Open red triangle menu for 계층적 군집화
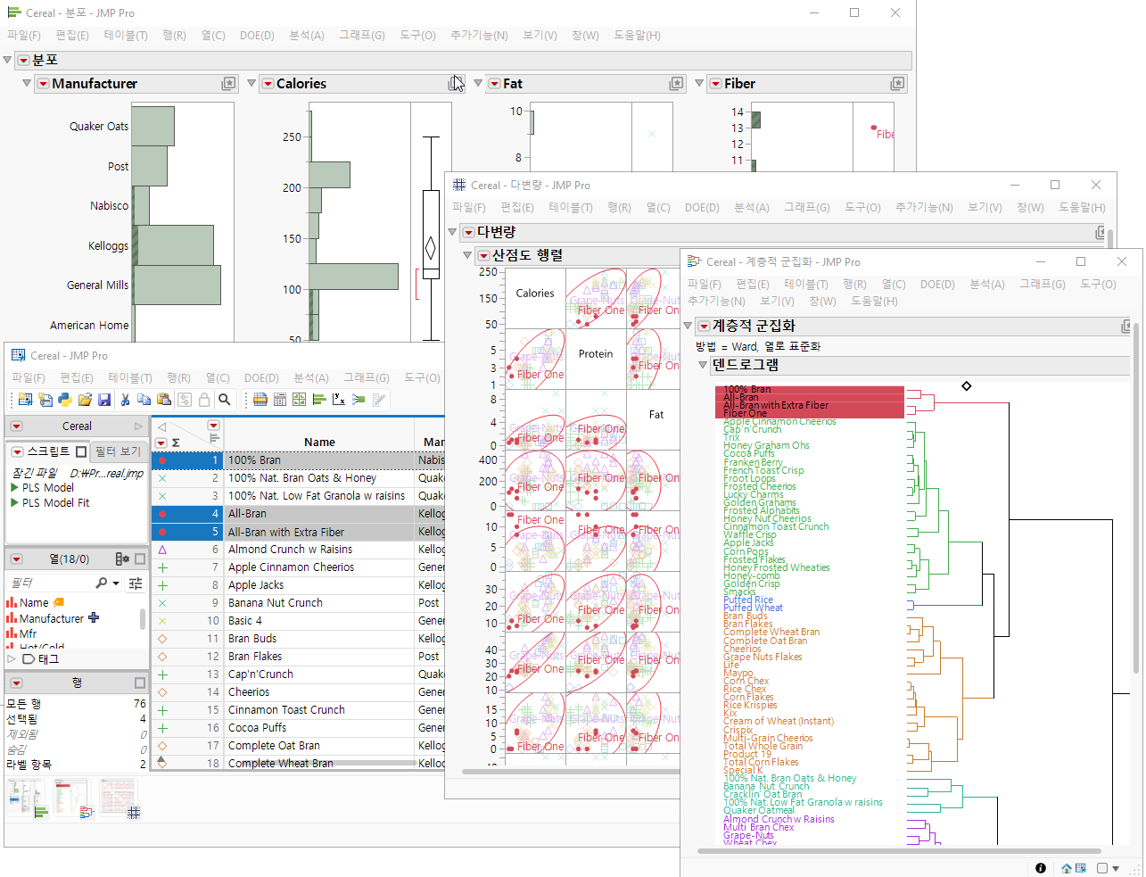This screenshot has height=877, width=1146. [704, 327]
